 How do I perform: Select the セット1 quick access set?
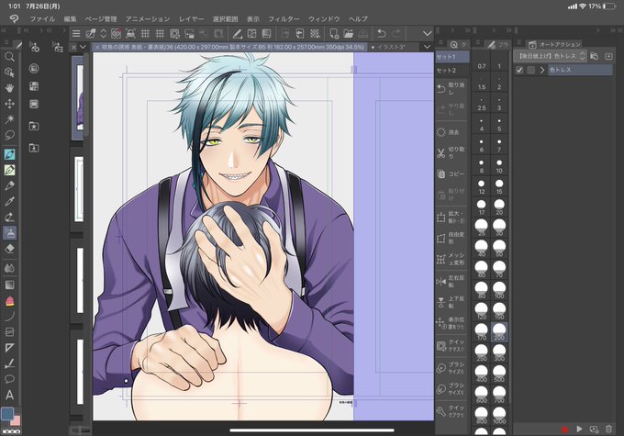point(452,57)
